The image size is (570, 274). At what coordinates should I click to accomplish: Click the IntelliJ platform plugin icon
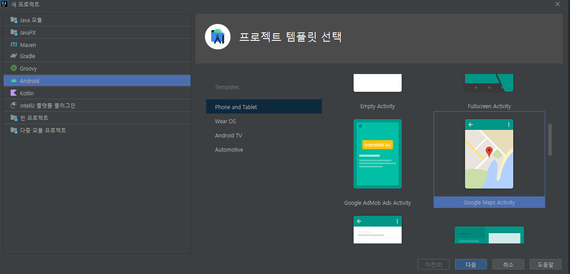coord(14,106)
